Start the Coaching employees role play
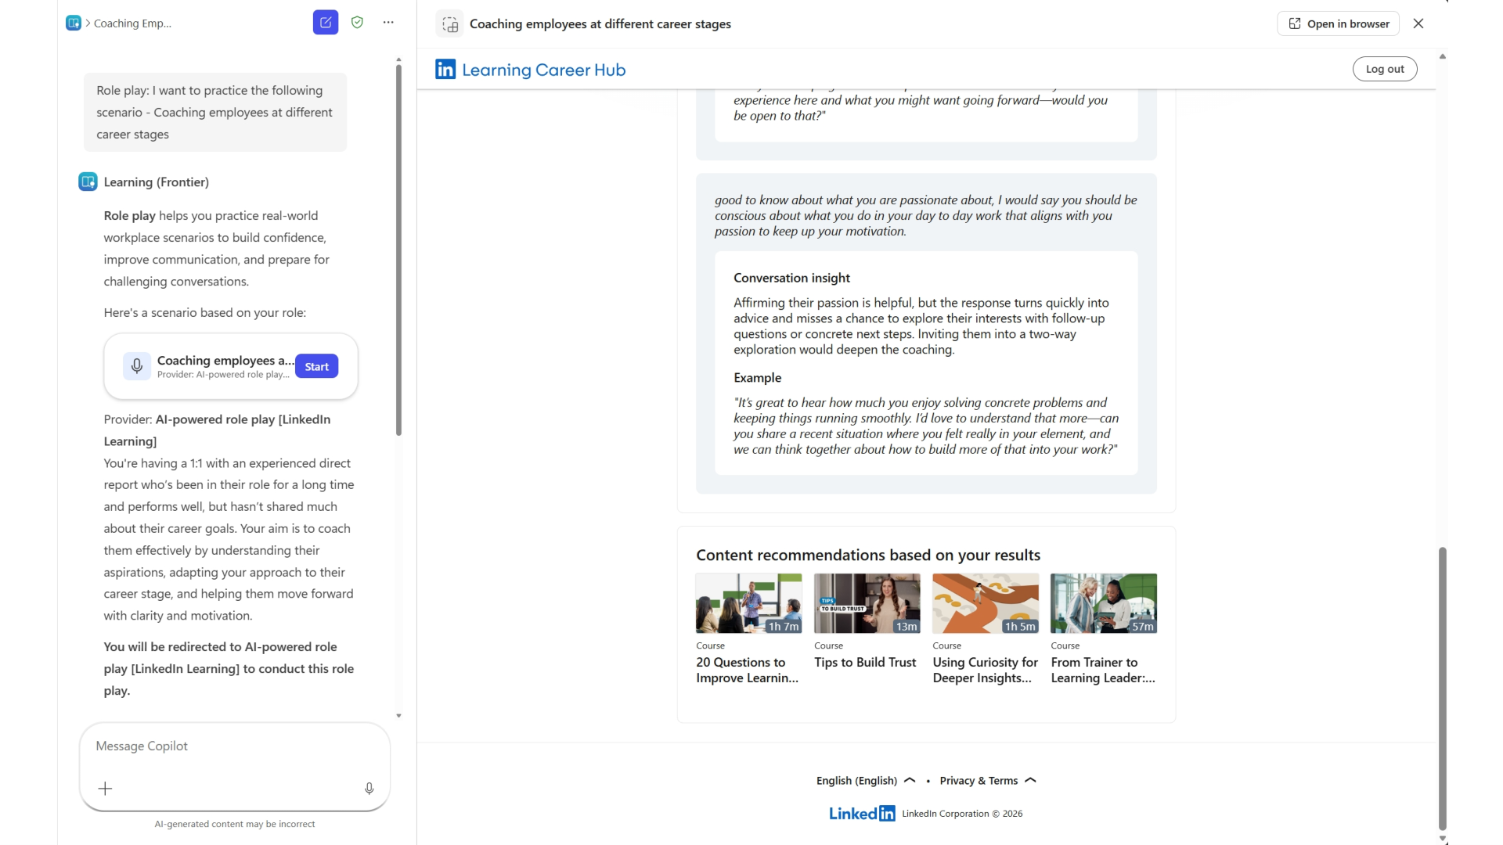 pyautogui.click(x=317, y=366)
